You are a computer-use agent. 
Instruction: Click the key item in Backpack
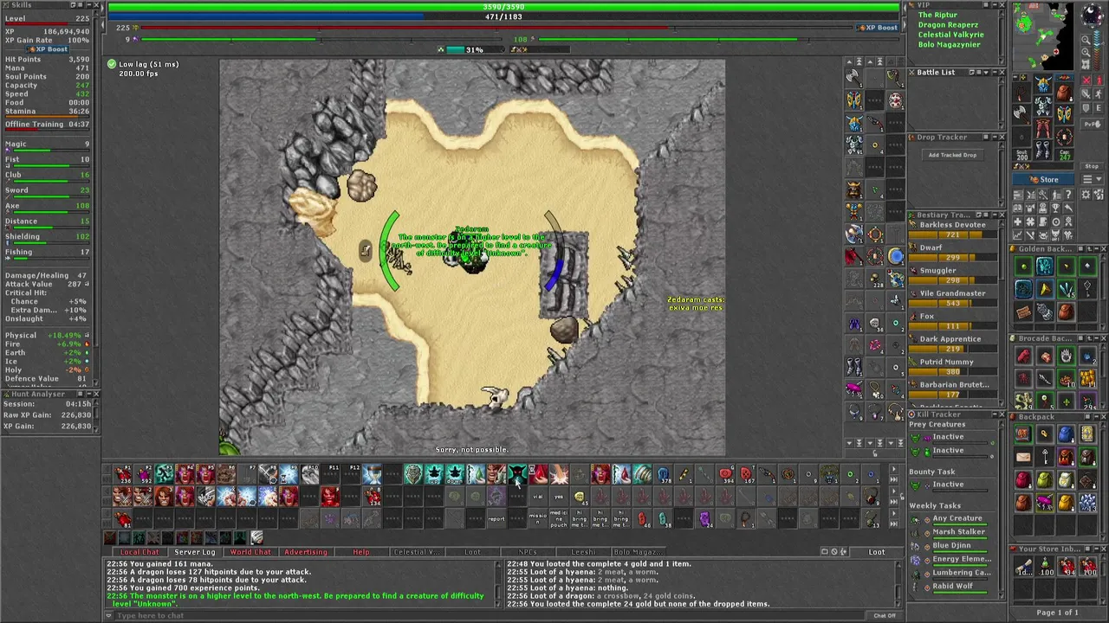coord(1045,456)
